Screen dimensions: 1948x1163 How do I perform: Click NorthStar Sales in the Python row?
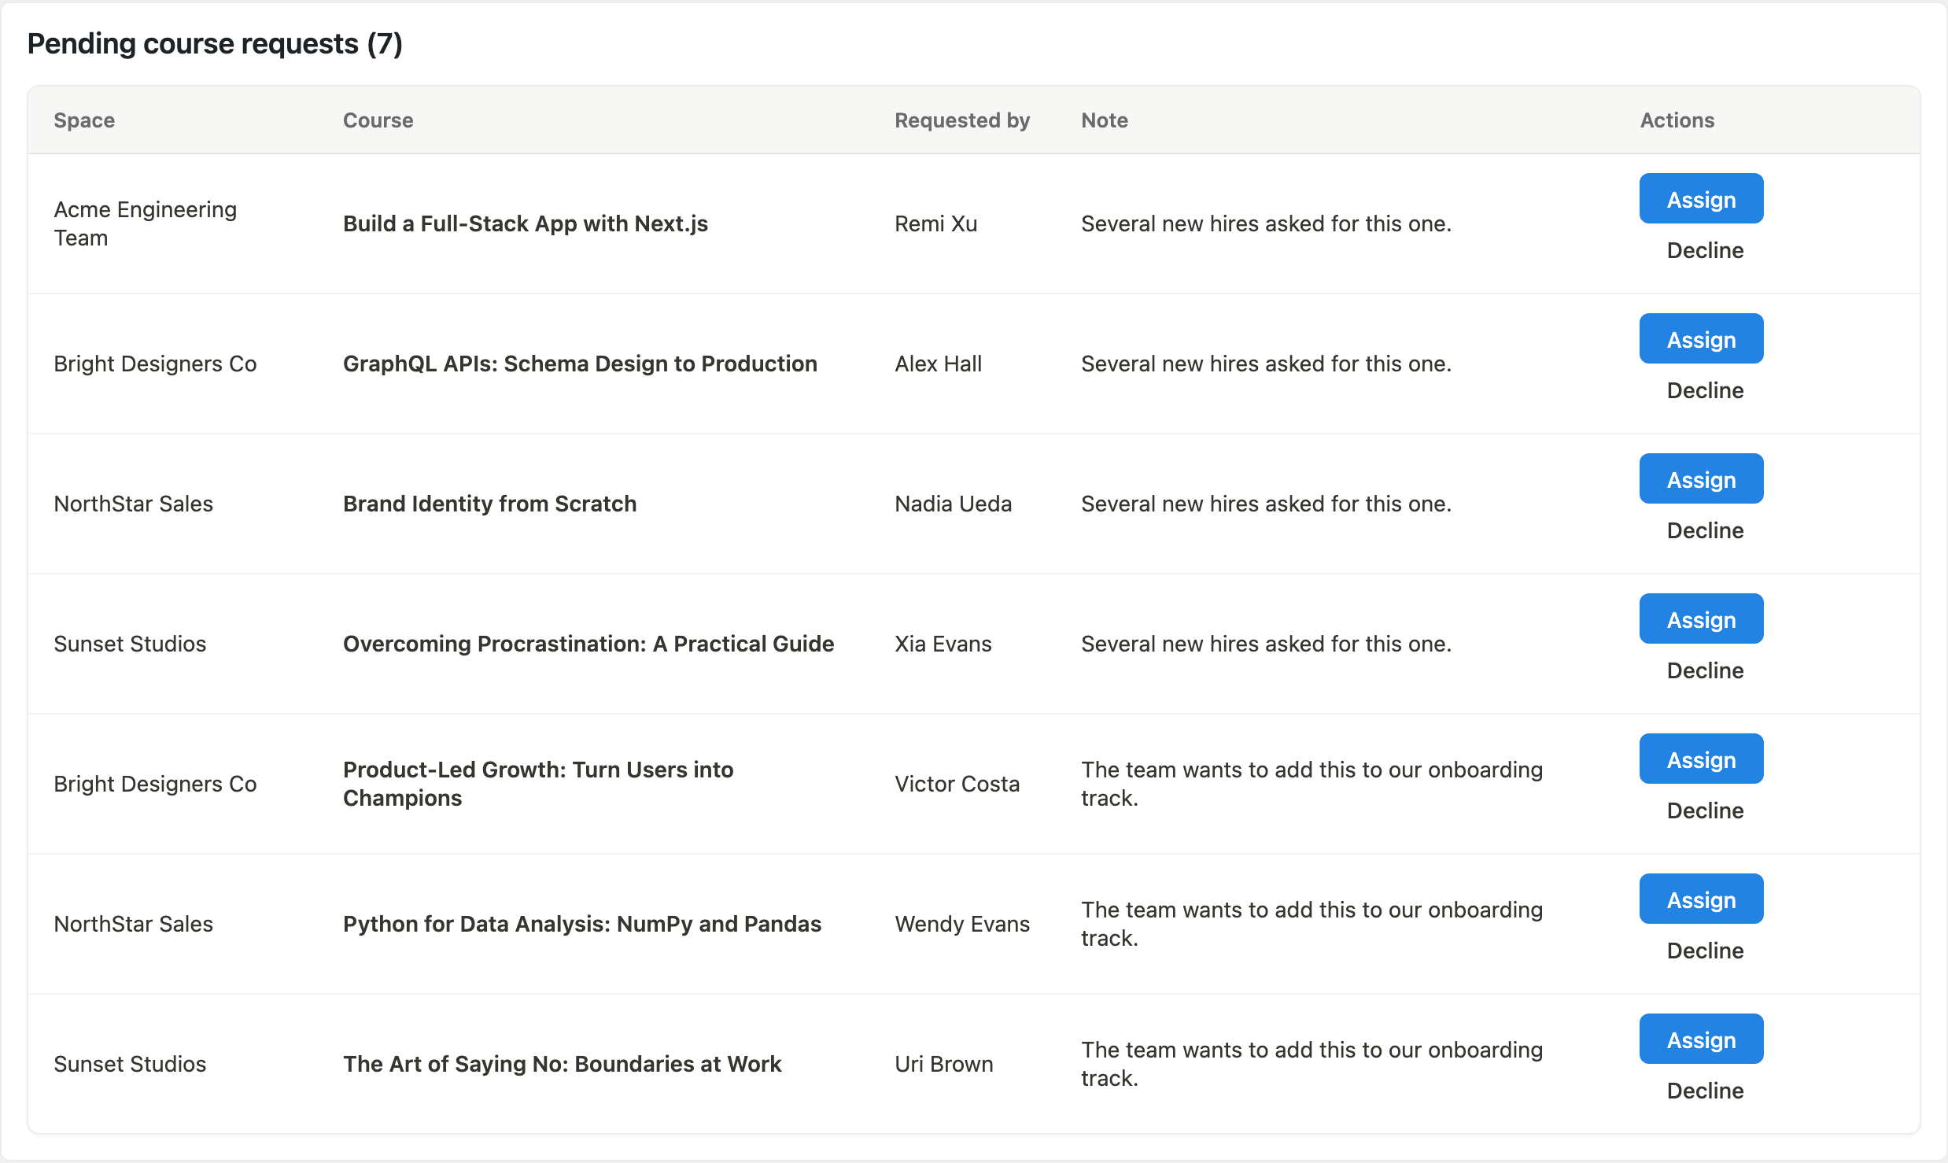point(133,924)
